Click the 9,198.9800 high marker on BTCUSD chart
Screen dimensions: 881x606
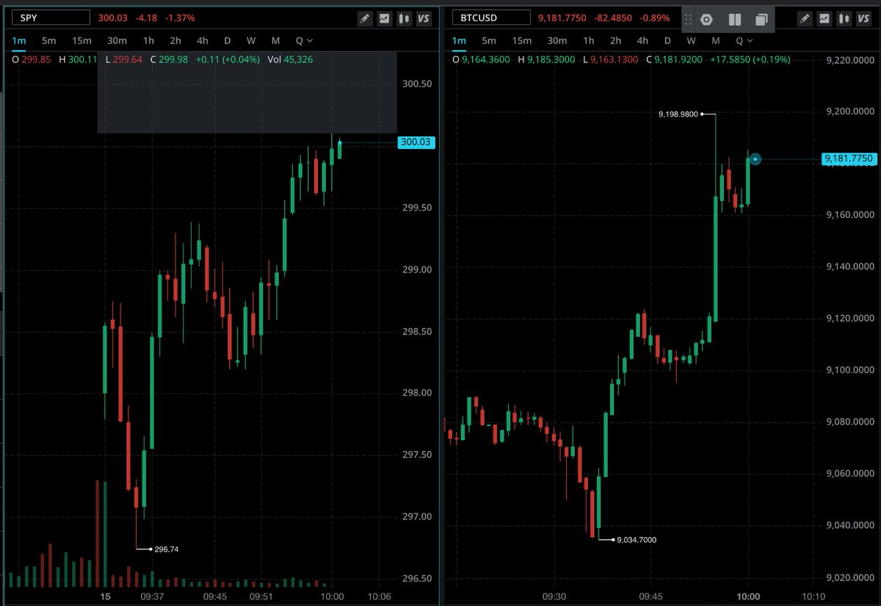(677, 114)
